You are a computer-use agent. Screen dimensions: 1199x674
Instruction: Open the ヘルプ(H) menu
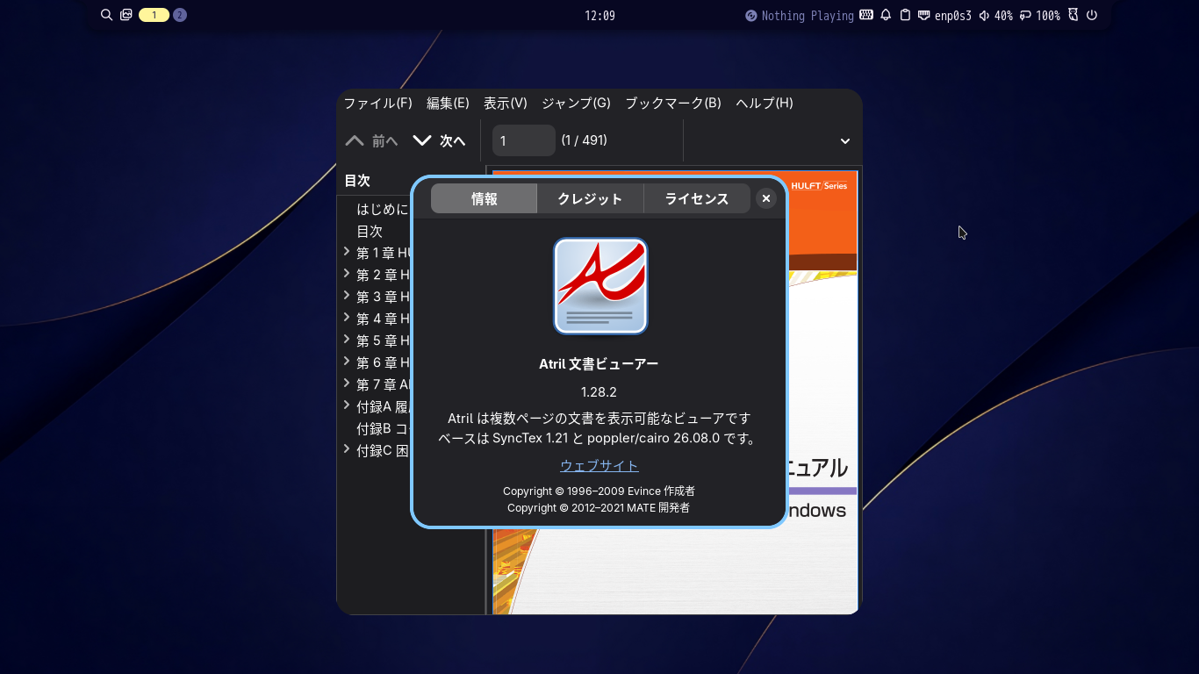(765, 103)
